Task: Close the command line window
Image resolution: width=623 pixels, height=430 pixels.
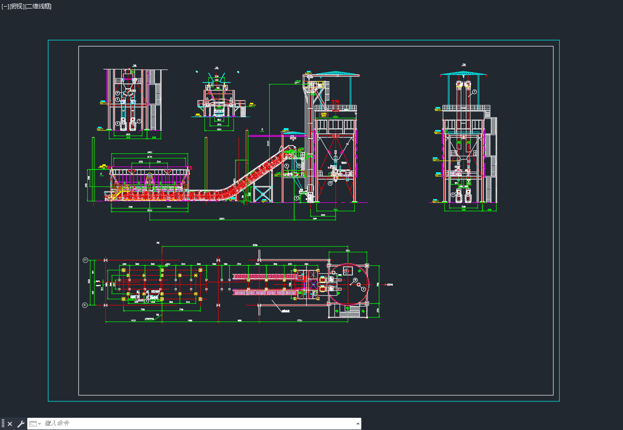Action: [10, 424]
